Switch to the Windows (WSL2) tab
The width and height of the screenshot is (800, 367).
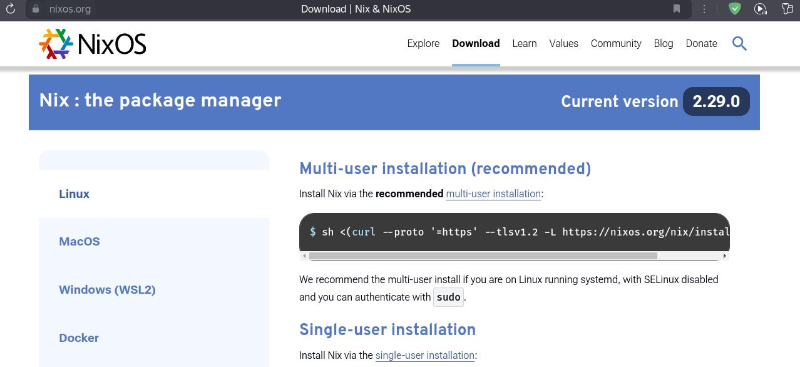click(x=107, y=289)
